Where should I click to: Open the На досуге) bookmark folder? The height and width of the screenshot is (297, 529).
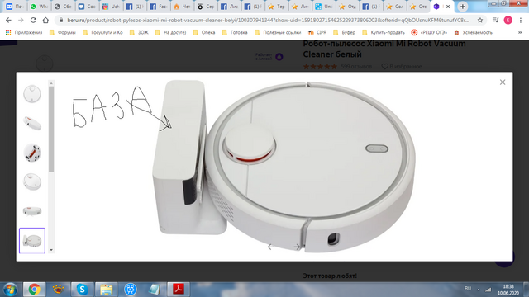click(171, 33)
